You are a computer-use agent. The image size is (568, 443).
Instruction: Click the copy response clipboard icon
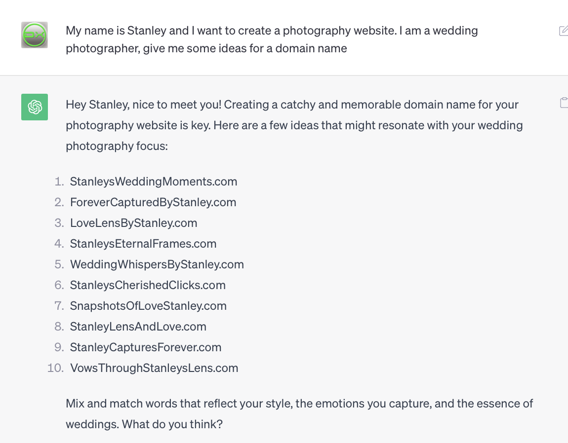tap(564, 103)
